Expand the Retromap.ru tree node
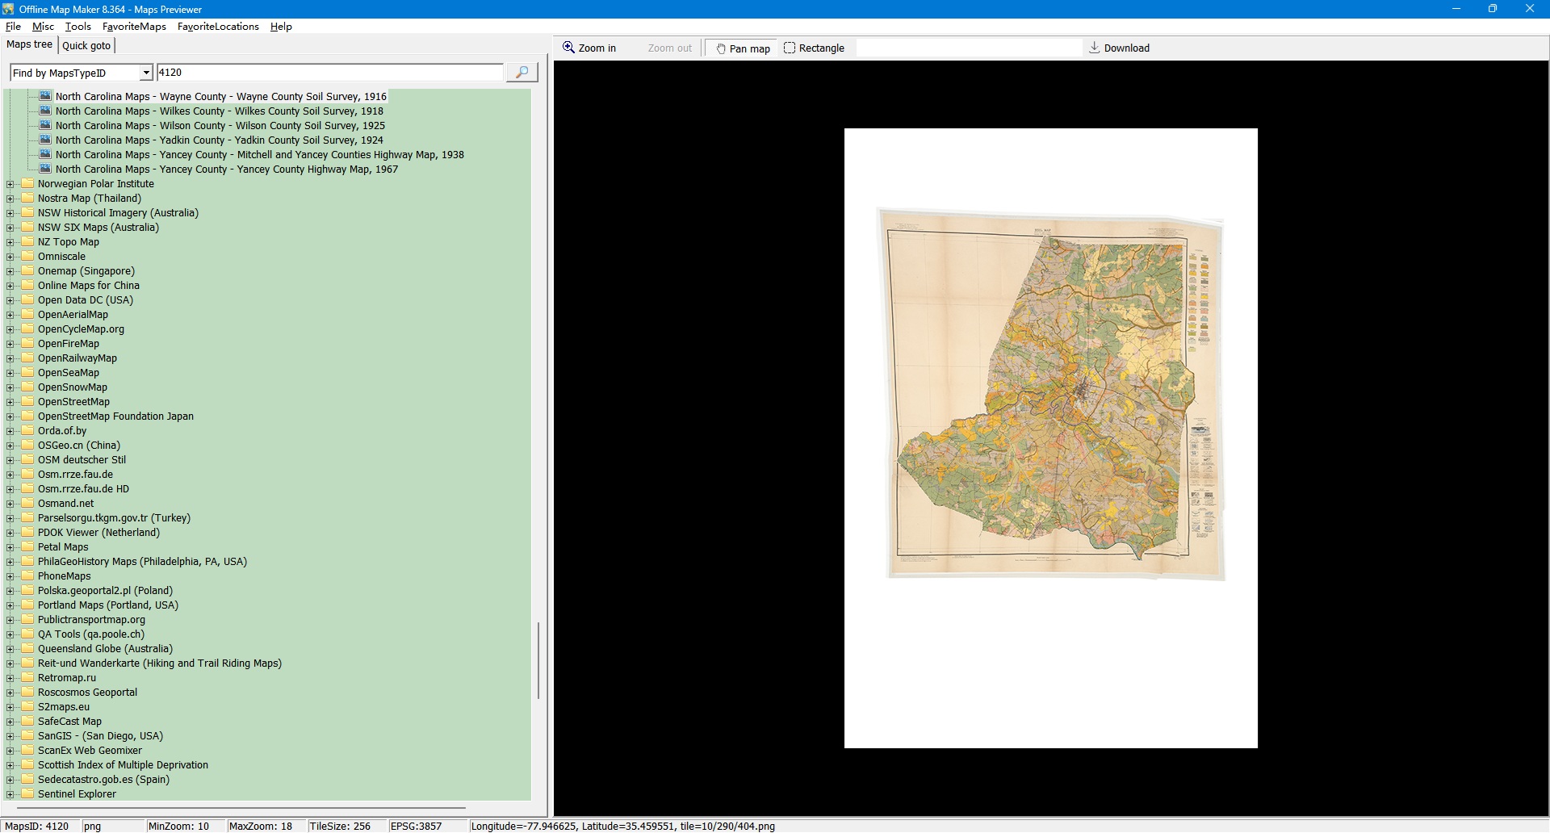Viewport: 1550px width, 833px height. pos(10,678)
